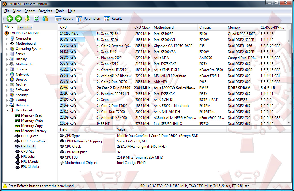Image resolution: width=294 pixels, height=191 pixels.
Task: Select the Devices tree icon
Action: (12, 85)
